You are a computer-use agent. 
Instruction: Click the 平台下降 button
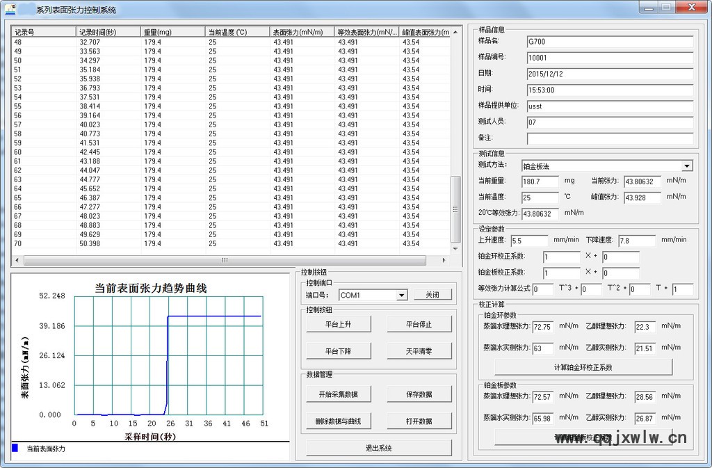tap(339, 351)
